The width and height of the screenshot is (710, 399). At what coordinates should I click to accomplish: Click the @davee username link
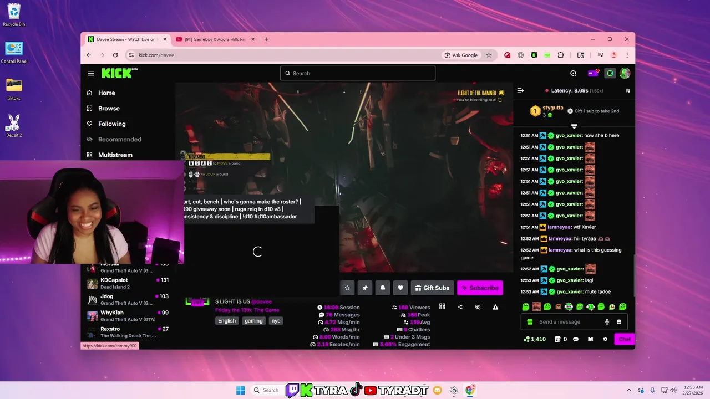[x=261, y=301]
